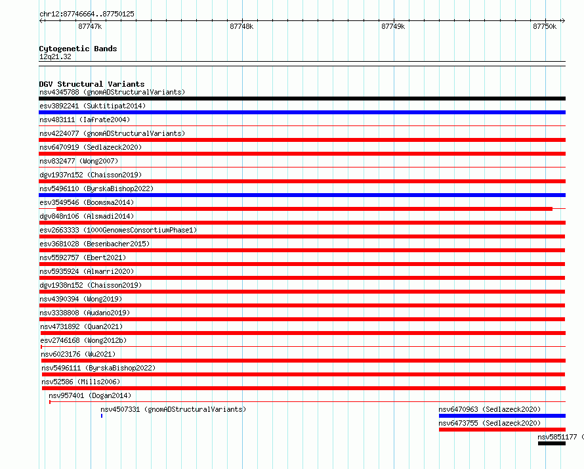Screen dimensions: 584x469
Task: Click the red bar under nsv6470919
Action: 302,154
